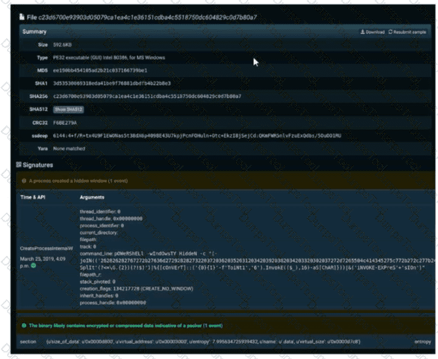438x359 pixels.
Task: Click the Signatures section icon
Action: point(20,164)
